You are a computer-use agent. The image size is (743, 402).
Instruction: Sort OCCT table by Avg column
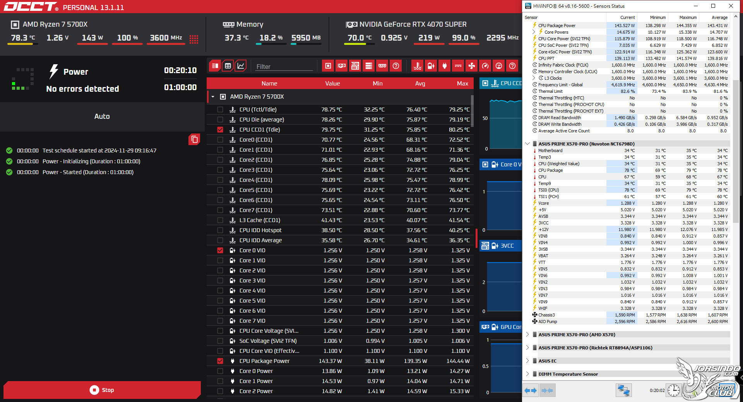420,84
